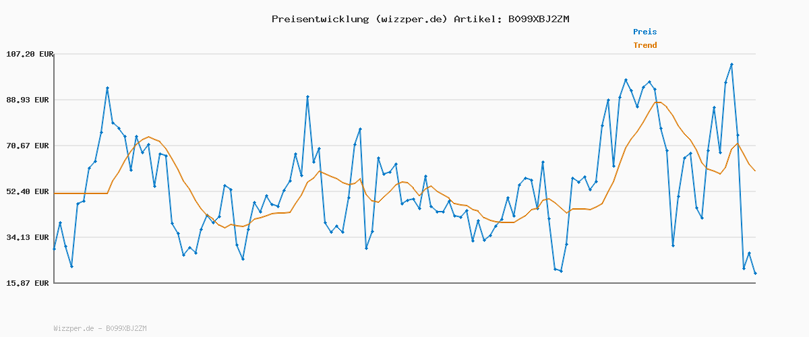Select the last blue price point at the right edge

755,273
